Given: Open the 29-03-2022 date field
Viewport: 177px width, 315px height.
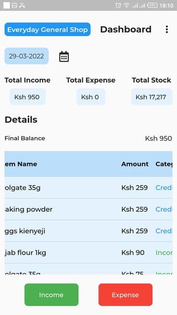Looking at the screenshot, I should coord(27,56).
